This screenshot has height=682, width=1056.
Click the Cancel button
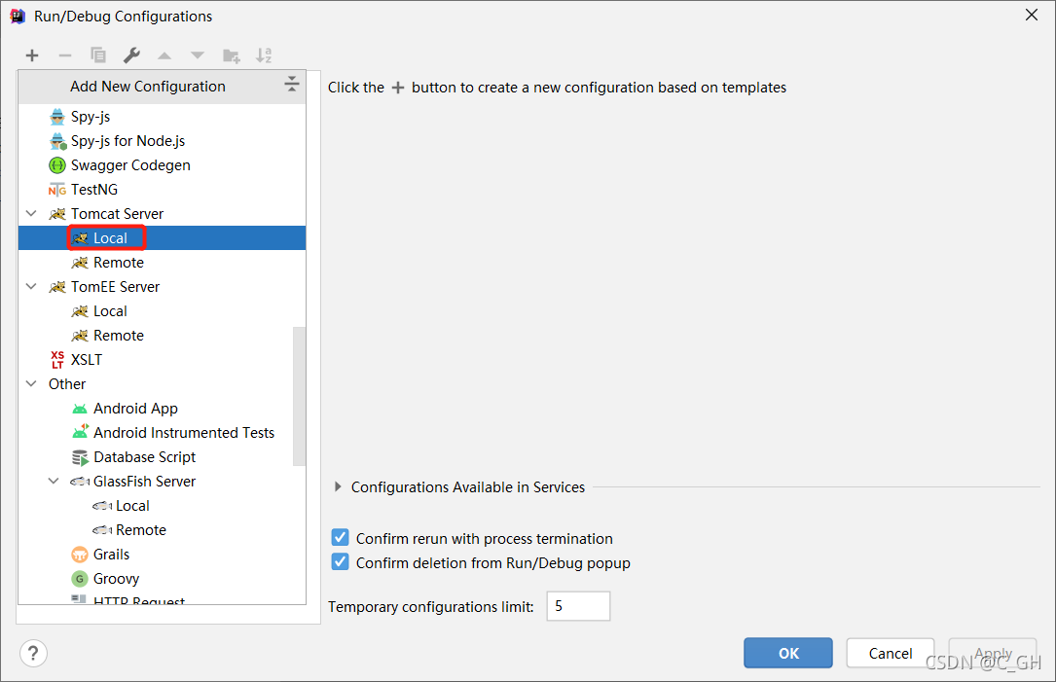pos(890,653)
